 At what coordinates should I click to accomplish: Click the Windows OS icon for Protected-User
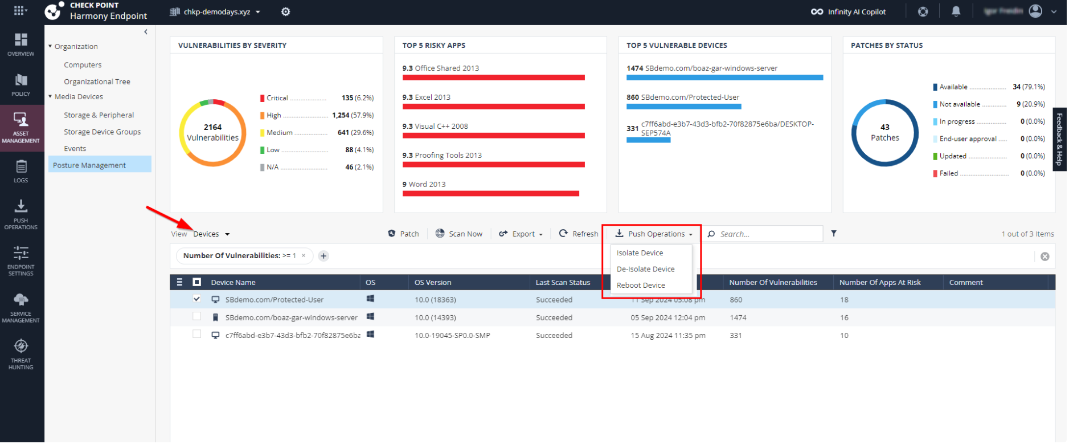(370, 299)
